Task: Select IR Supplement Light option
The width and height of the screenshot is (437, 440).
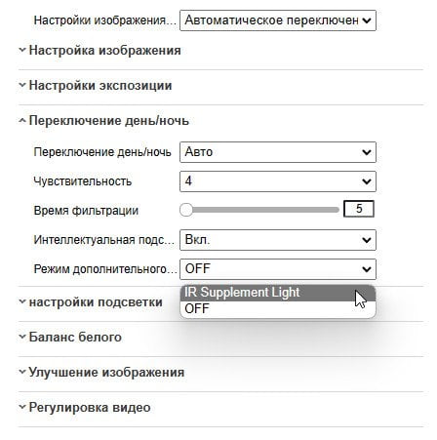Action: point(278,293)
